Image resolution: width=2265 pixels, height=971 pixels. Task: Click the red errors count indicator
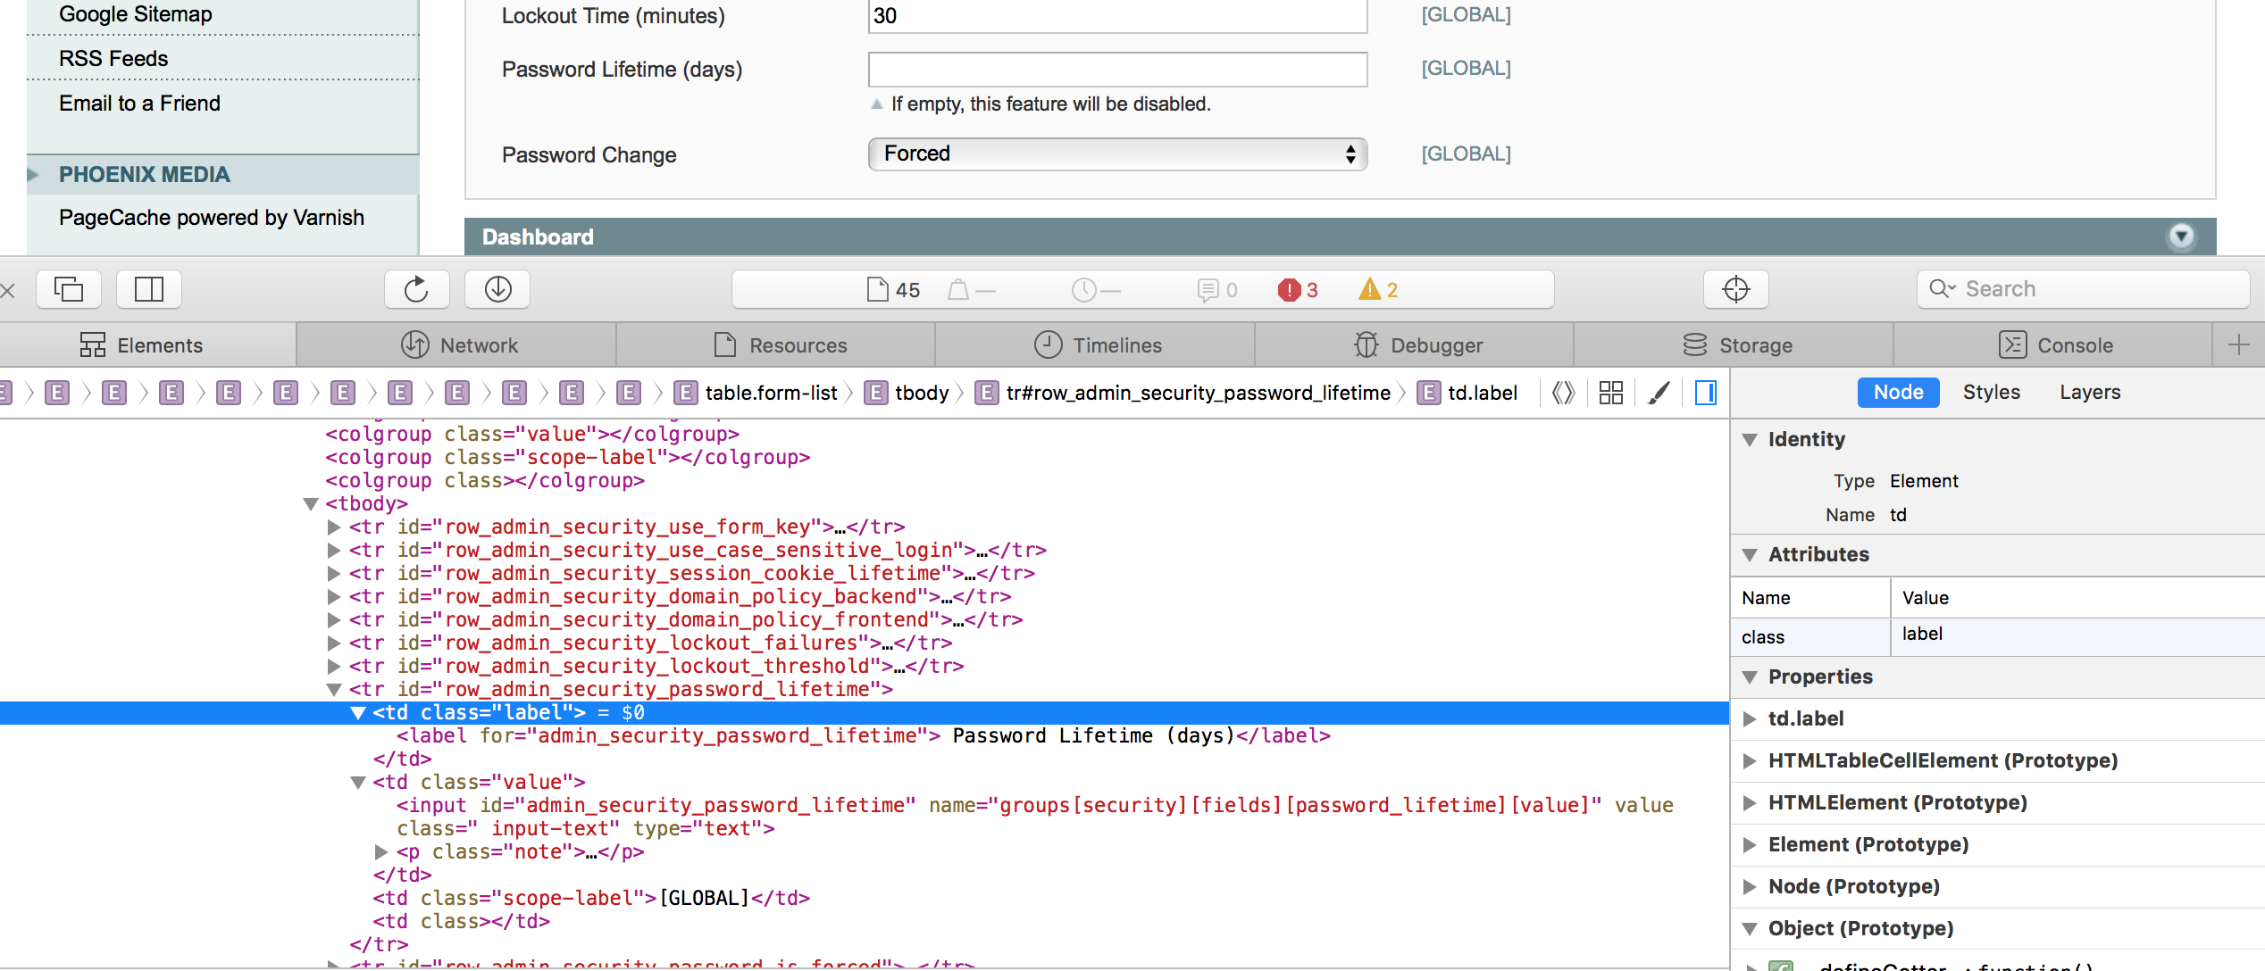[x=1299, y=290]
